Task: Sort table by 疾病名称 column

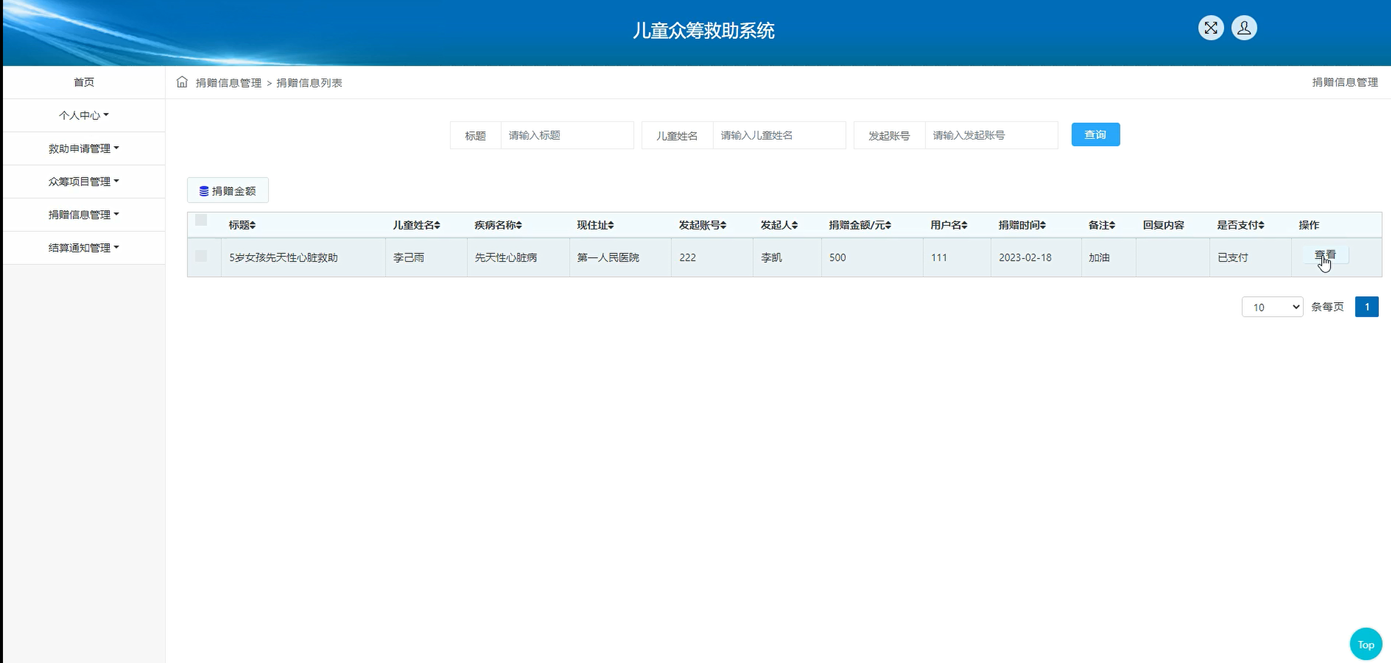Action: 498,225
